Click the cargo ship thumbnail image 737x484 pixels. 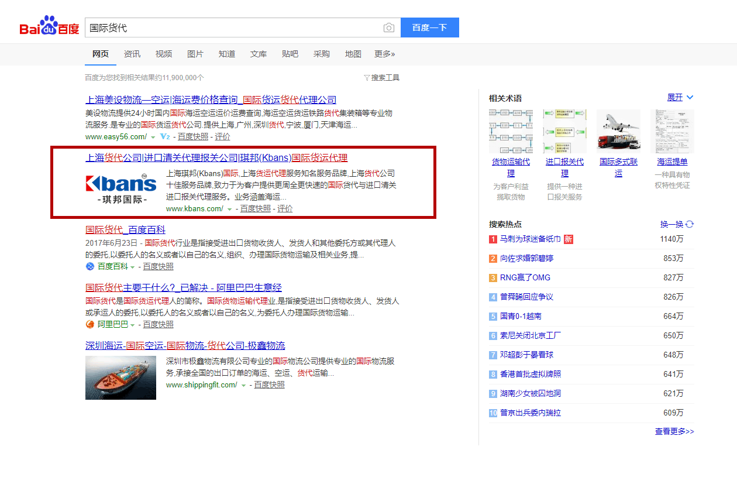(121, 377)
